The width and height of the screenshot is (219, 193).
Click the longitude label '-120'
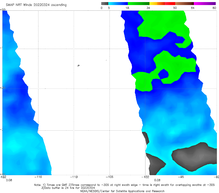point(3,177)
